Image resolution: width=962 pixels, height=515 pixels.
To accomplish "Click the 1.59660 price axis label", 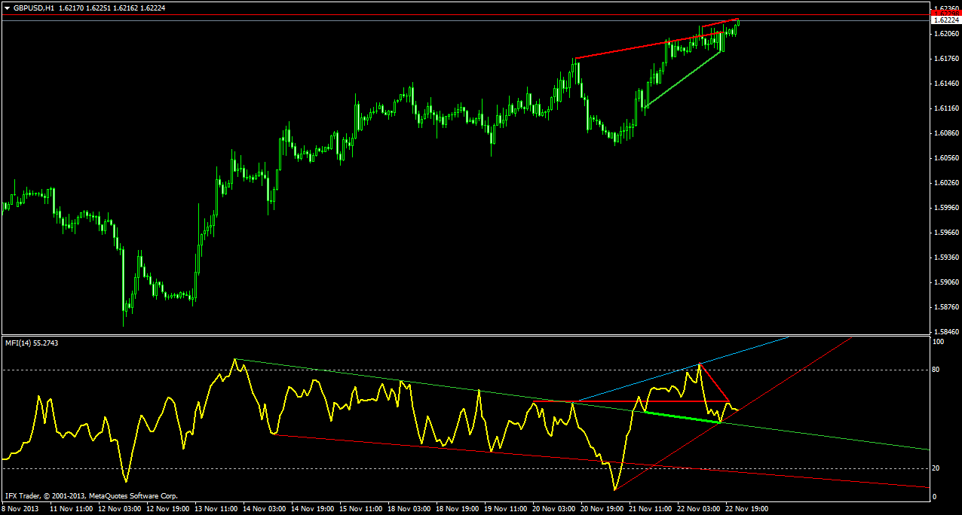I will pos(945,233).
